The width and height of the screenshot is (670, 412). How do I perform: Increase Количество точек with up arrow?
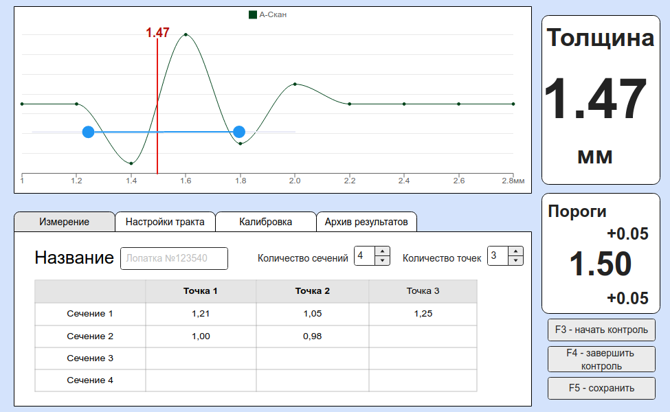point(515,252)
